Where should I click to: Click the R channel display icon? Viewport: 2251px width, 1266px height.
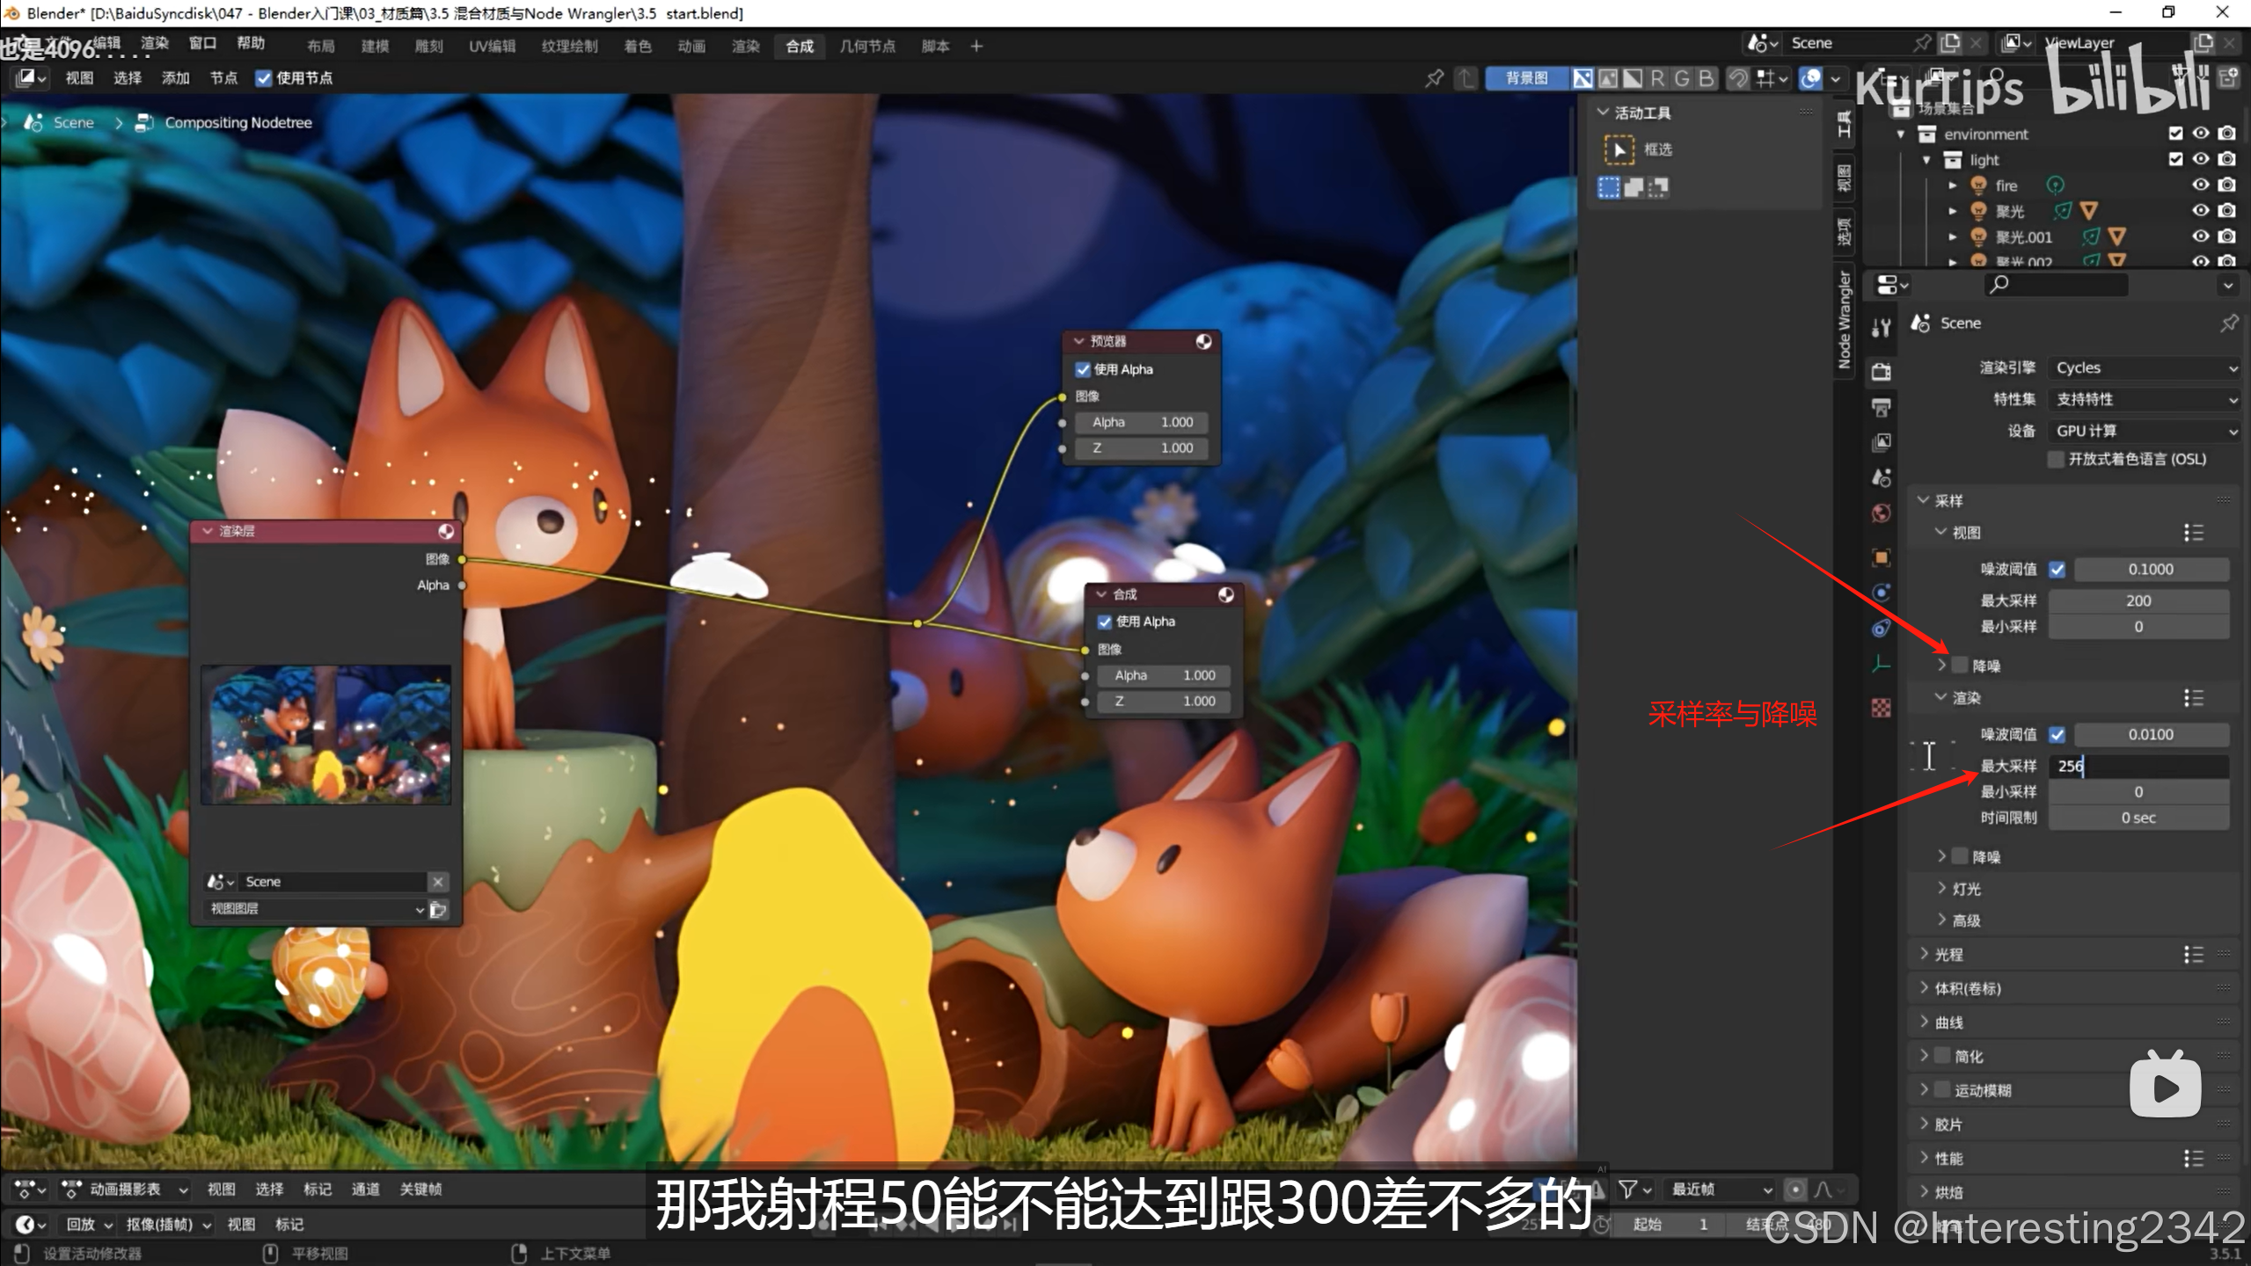pos(1657,78)
